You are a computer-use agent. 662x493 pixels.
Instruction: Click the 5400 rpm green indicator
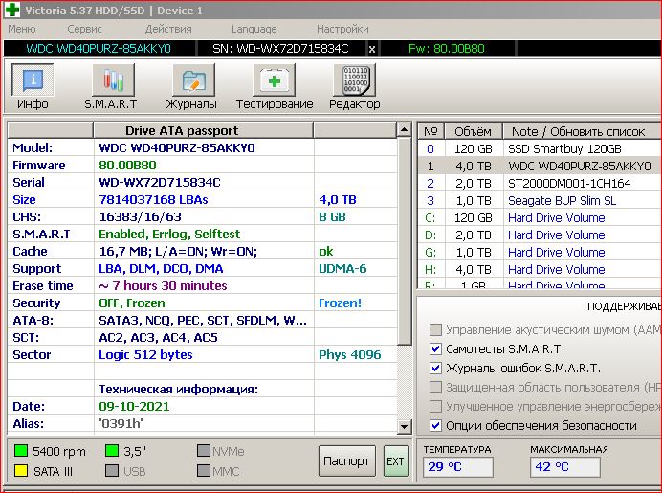click(21, 450)
